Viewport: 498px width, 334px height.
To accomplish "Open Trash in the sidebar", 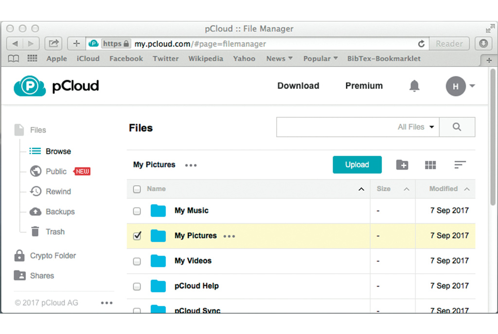I will pos(54,232).
